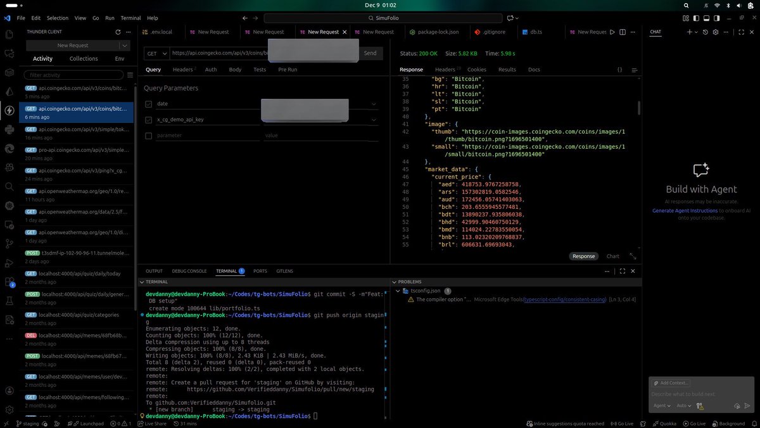Refresh the Thunder Client panel
This screenshot has width=760, height=428.
tap(118, 32)
